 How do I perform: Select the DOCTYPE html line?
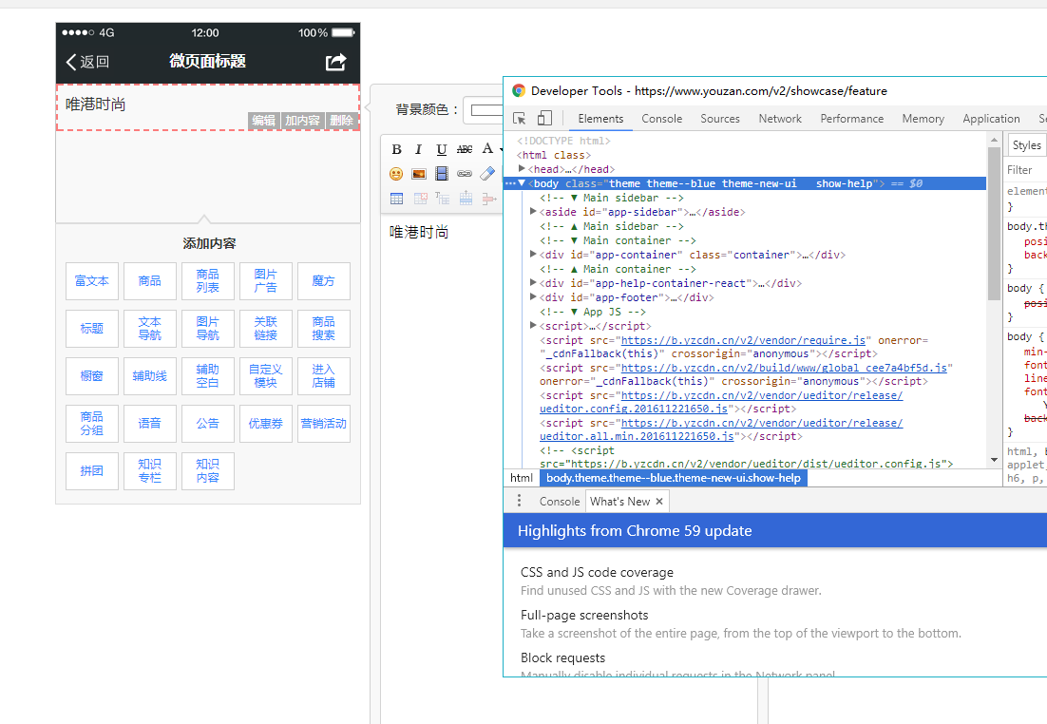[563, 141]
